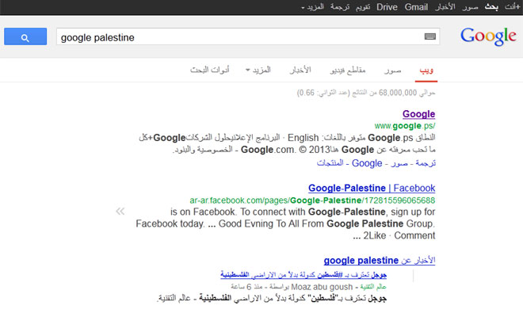
Task: Click the double-arrow preview icon beside the Facebook result
Action: (x=120, y=211)
